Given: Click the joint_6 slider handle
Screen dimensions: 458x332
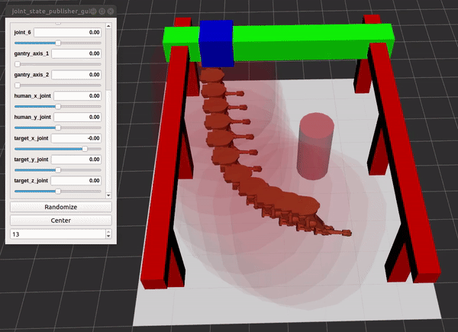Looking at the screenshot, I should 58,43.
